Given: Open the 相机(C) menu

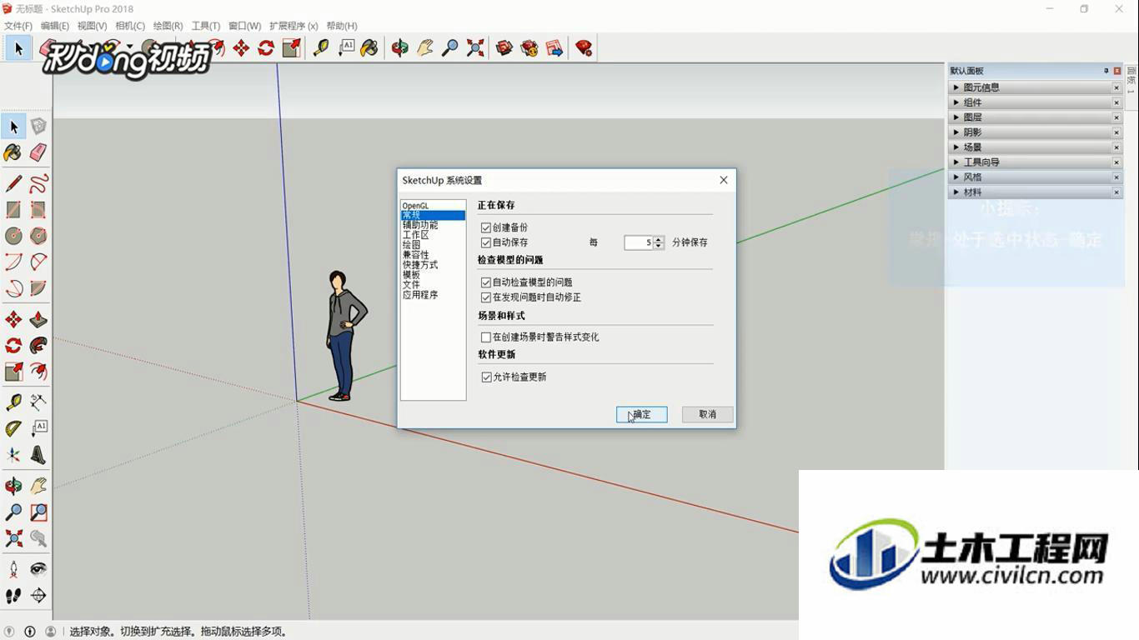Looking at the screenshot, I should click(129, 26).
